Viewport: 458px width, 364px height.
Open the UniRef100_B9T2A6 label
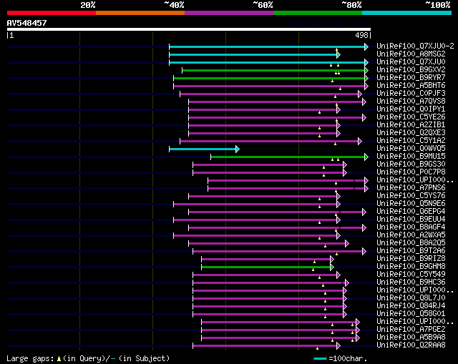click(x=411, y=251)
